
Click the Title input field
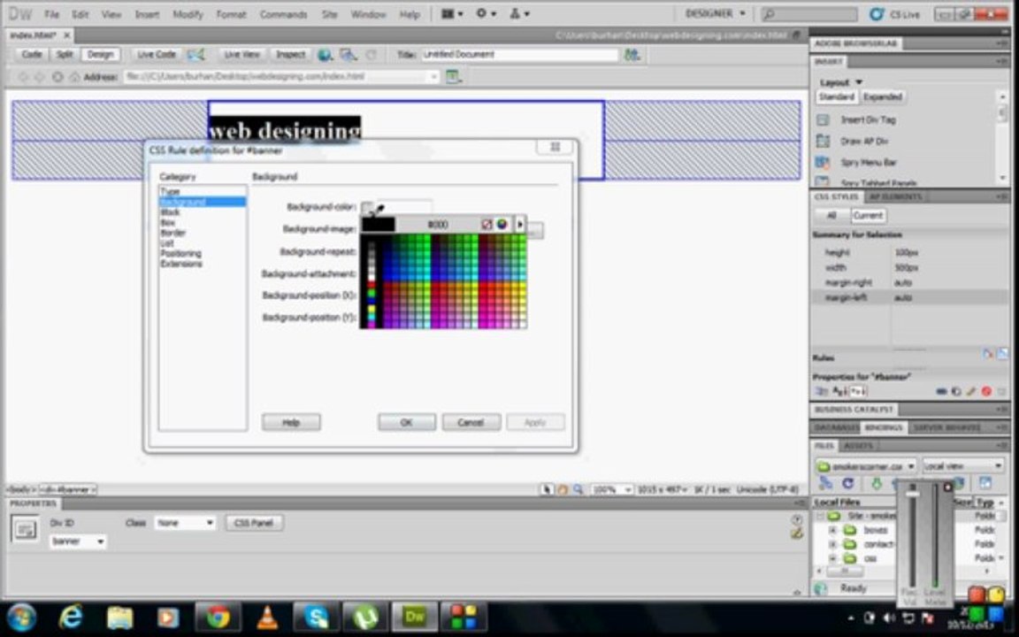(519, 55)
